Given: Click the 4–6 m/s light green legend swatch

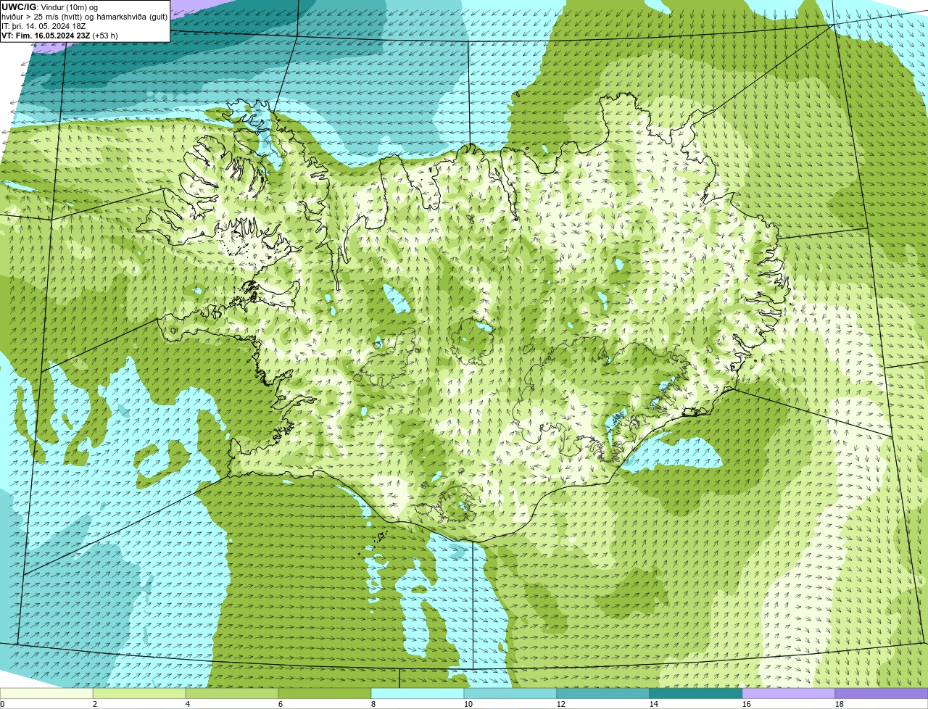Looking at the screenshot, I should [x=232, y=694].
